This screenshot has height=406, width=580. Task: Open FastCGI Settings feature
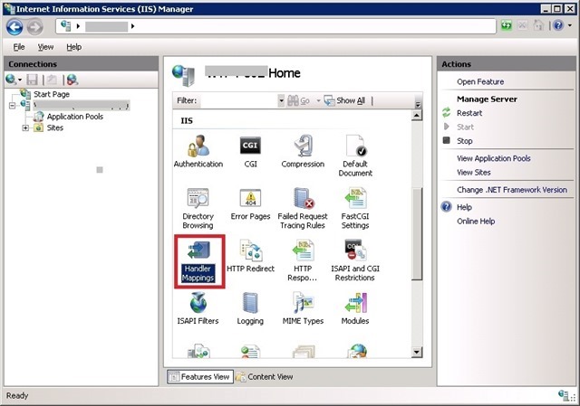(355, 209)
